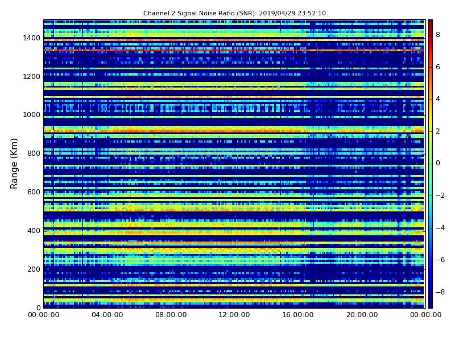This screenshot has width=455, height=341.
Task: Click the colorbar label 6
Action: pos(438,67)
